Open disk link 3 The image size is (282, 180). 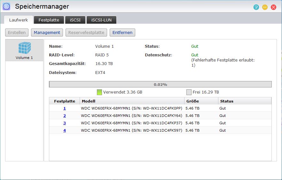(x=65, y=123)
